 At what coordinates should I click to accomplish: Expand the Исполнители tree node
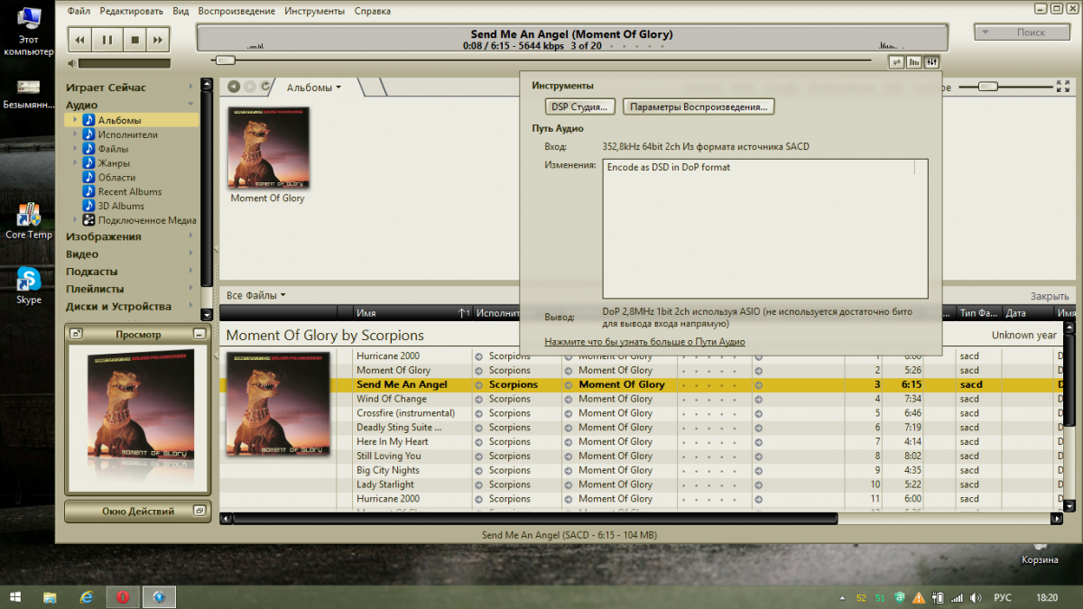[x=75, y=134]
